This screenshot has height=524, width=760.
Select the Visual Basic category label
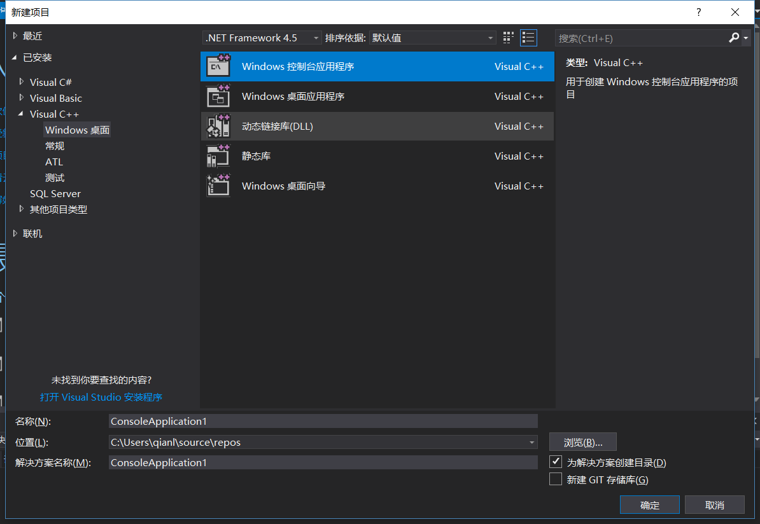(56, 99)
